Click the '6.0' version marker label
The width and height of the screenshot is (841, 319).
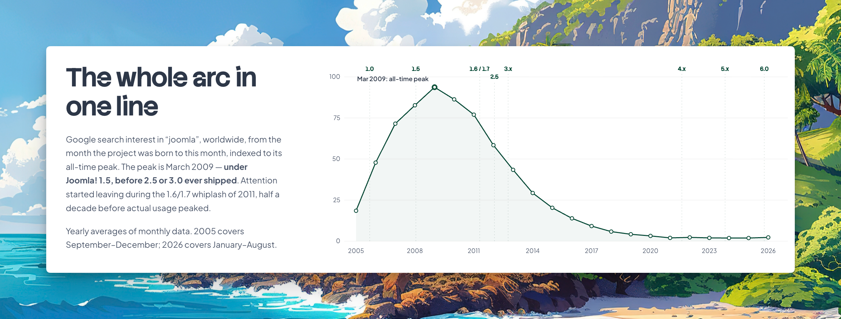(764, 69)
